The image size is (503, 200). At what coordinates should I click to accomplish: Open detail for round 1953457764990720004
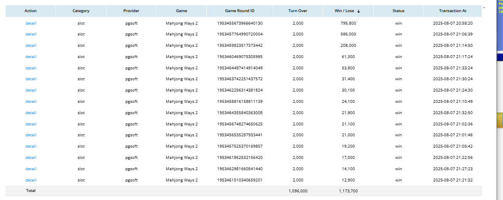[31, 34]
